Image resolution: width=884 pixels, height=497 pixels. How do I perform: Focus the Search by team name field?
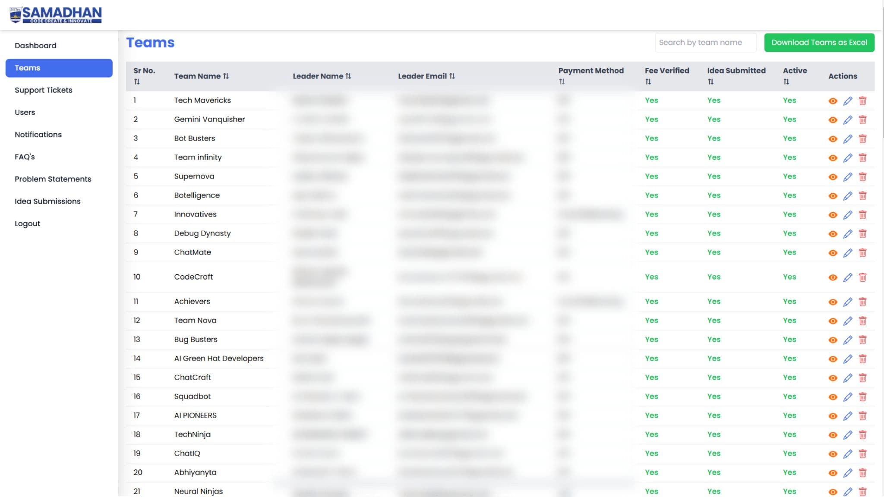click(705, 42)
